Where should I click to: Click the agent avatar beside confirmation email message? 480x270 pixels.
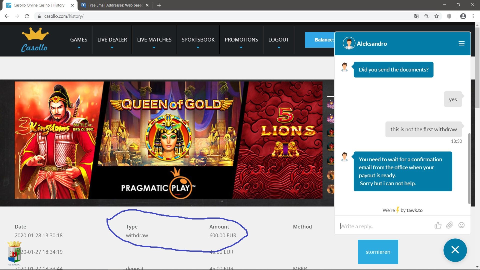point(344,157)
